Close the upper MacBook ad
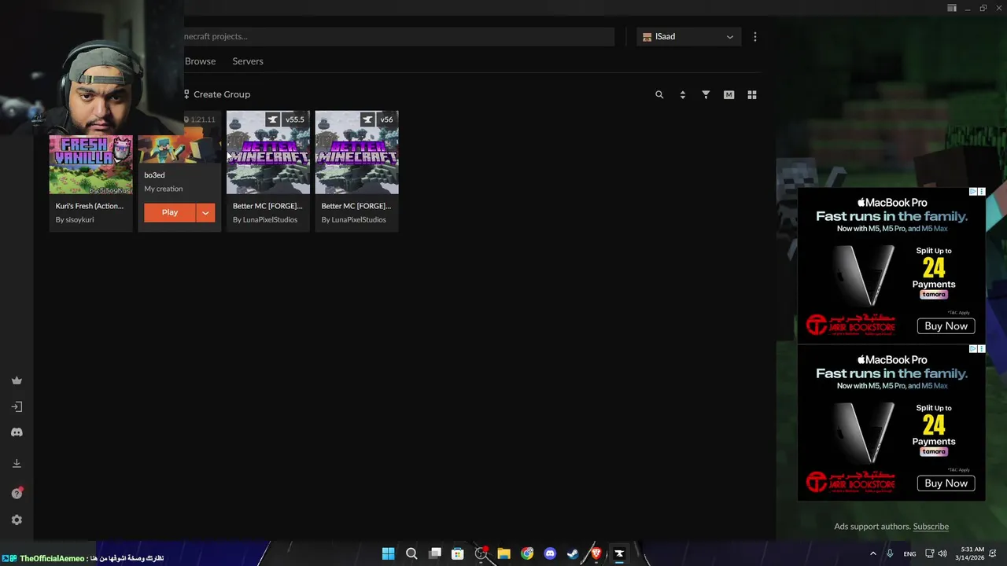The height and width of the screenshot is (566, 1007). coord(981,192)
